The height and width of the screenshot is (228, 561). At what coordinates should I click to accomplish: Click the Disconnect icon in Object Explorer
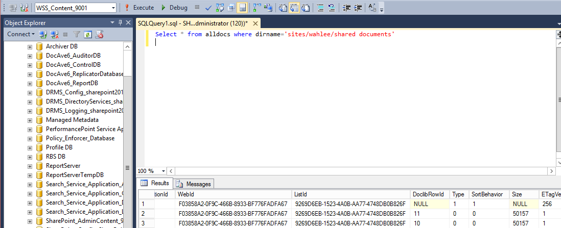click(x=54, y=34)
